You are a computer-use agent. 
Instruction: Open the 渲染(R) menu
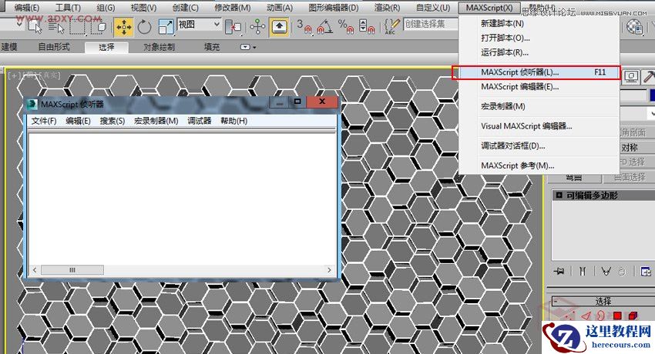pos(388,8)
